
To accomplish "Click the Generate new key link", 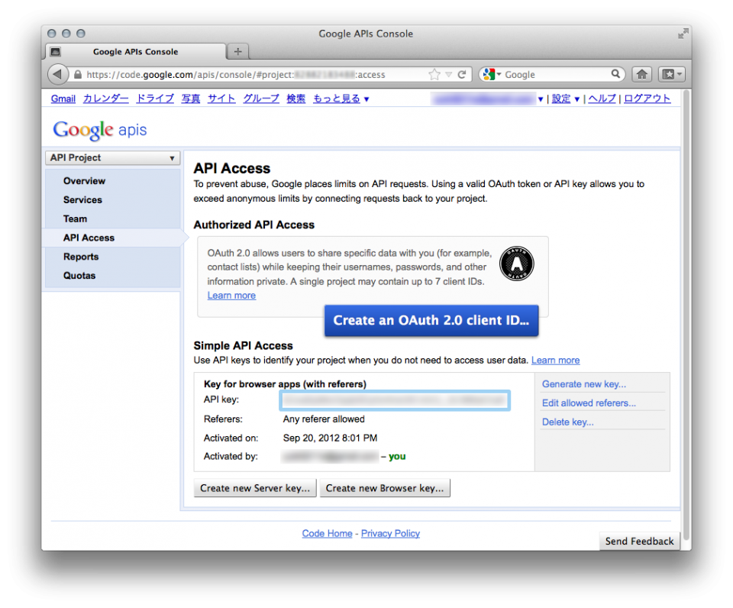I will click(x=583, y=383).
